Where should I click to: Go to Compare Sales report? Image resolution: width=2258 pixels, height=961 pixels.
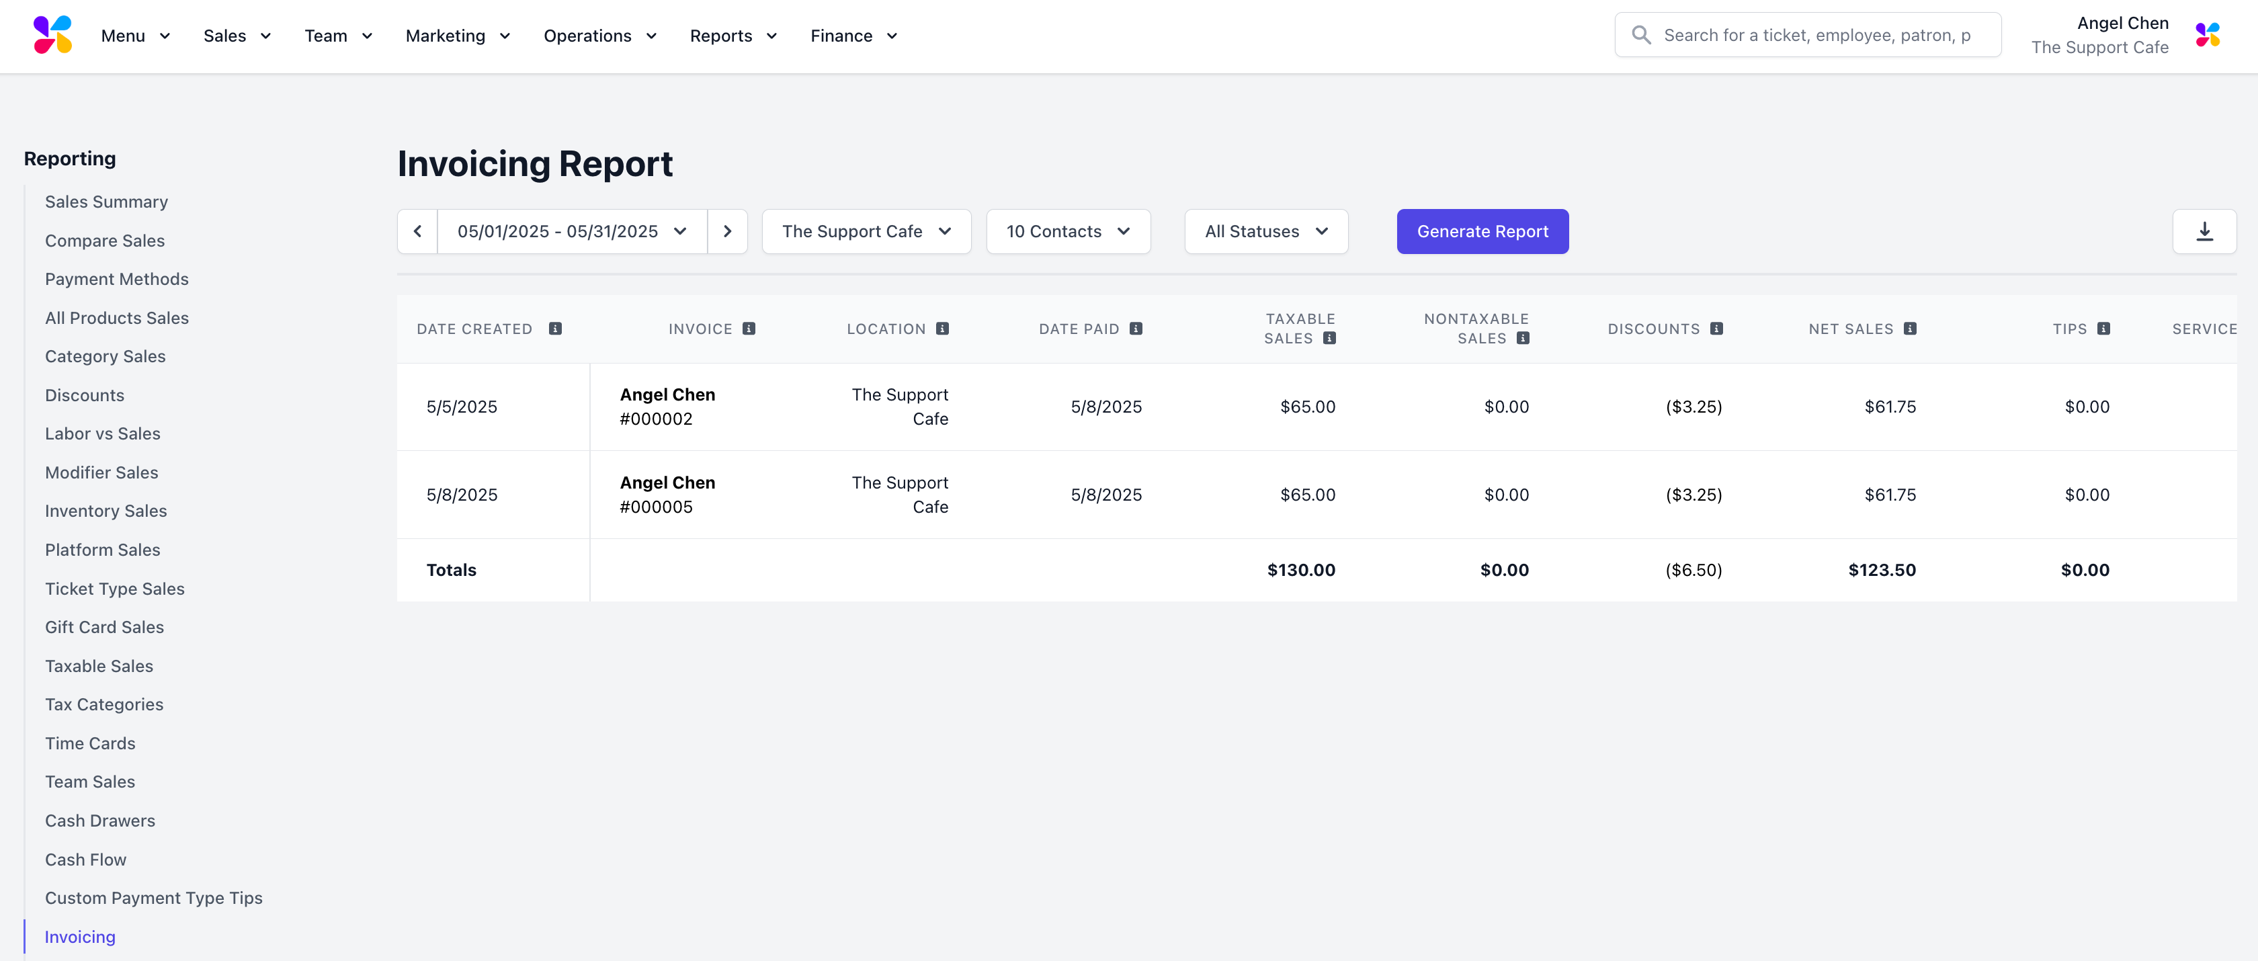click(x=104, y=241)
